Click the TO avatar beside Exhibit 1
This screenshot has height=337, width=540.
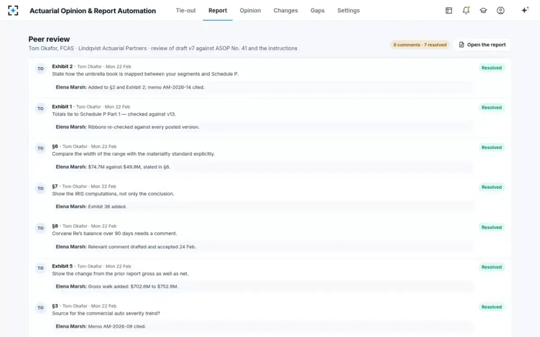tap(40, 108)
